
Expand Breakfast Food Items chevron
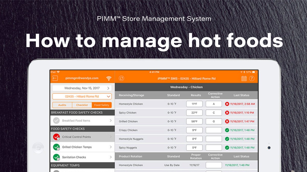tap(111, 121)
